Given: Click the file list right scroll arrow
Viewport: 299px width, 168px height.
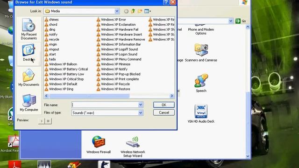Looking at the screenshot, I should click(x=172, y=96).
